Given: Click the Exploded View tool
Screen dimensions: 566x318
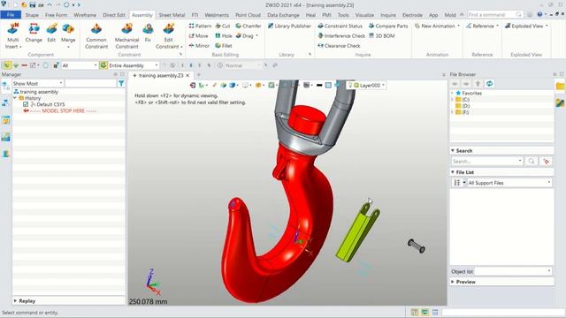Looking at the screenshot, I should coord(526,26).
